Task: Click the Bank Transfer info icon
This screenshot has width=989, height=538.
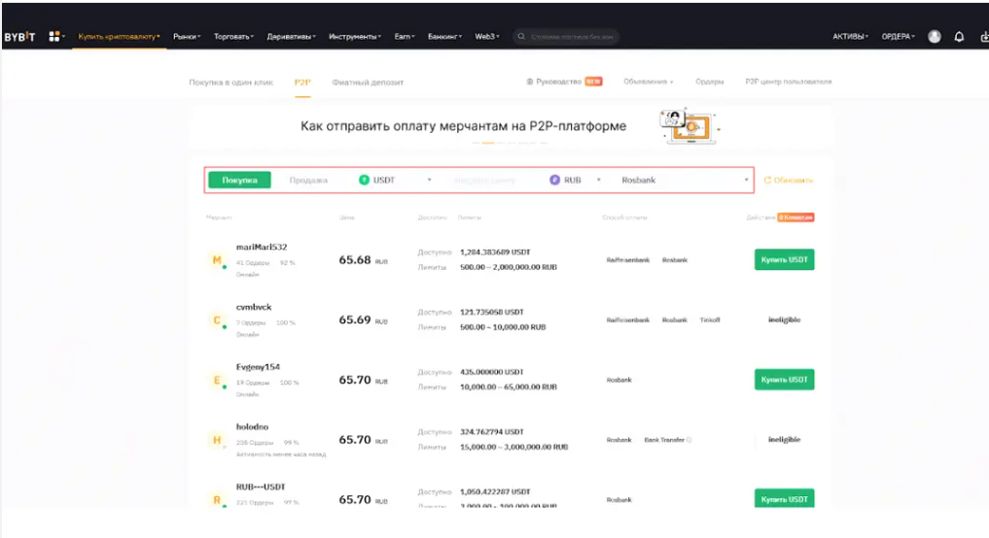Action: 689,440
